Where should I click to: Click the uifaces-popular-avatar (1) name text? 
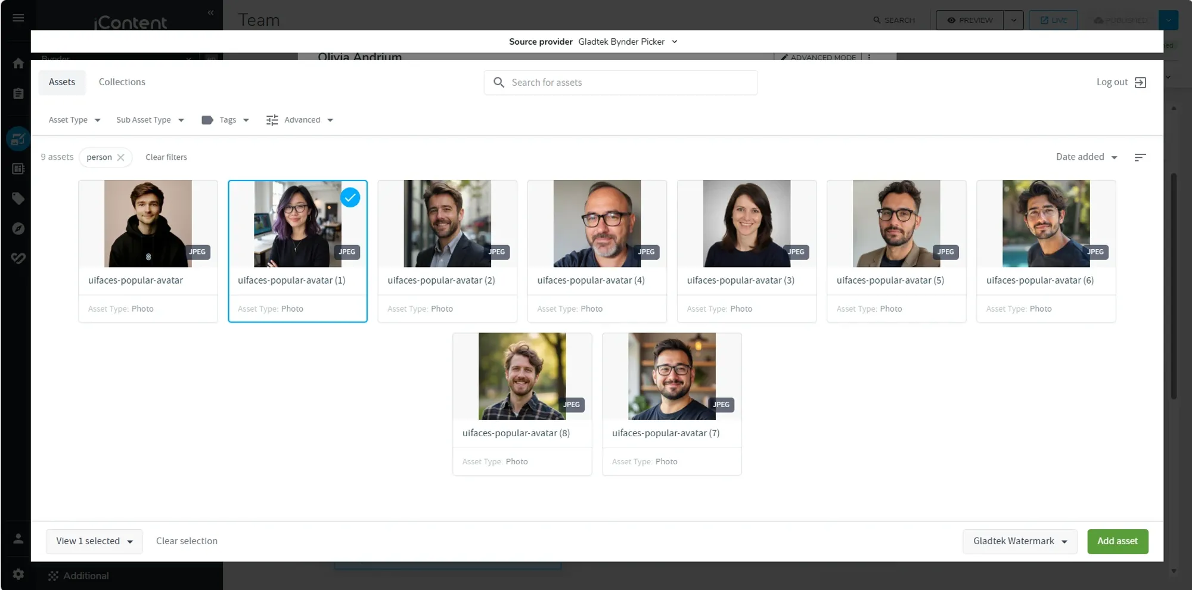click(x=291, y=280)
